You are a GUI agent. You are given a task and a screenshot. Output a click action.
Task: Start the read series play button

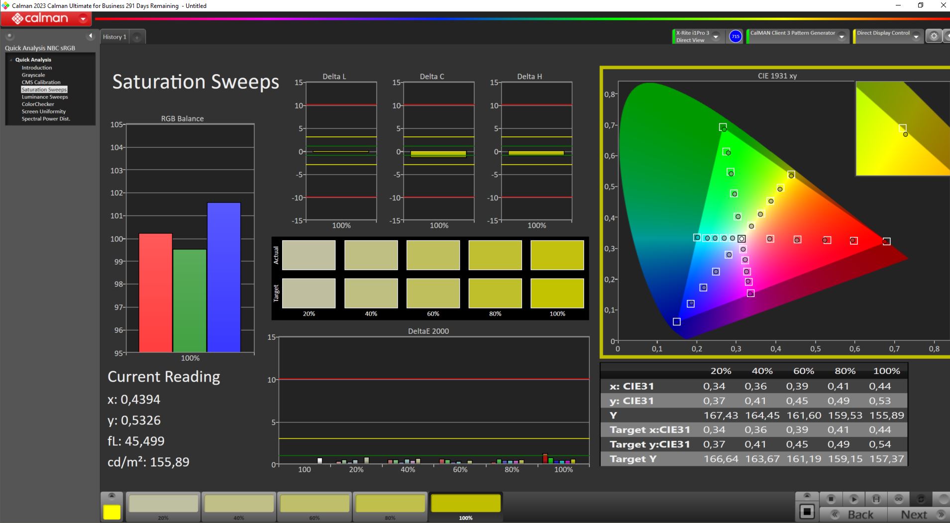(853, 499)
